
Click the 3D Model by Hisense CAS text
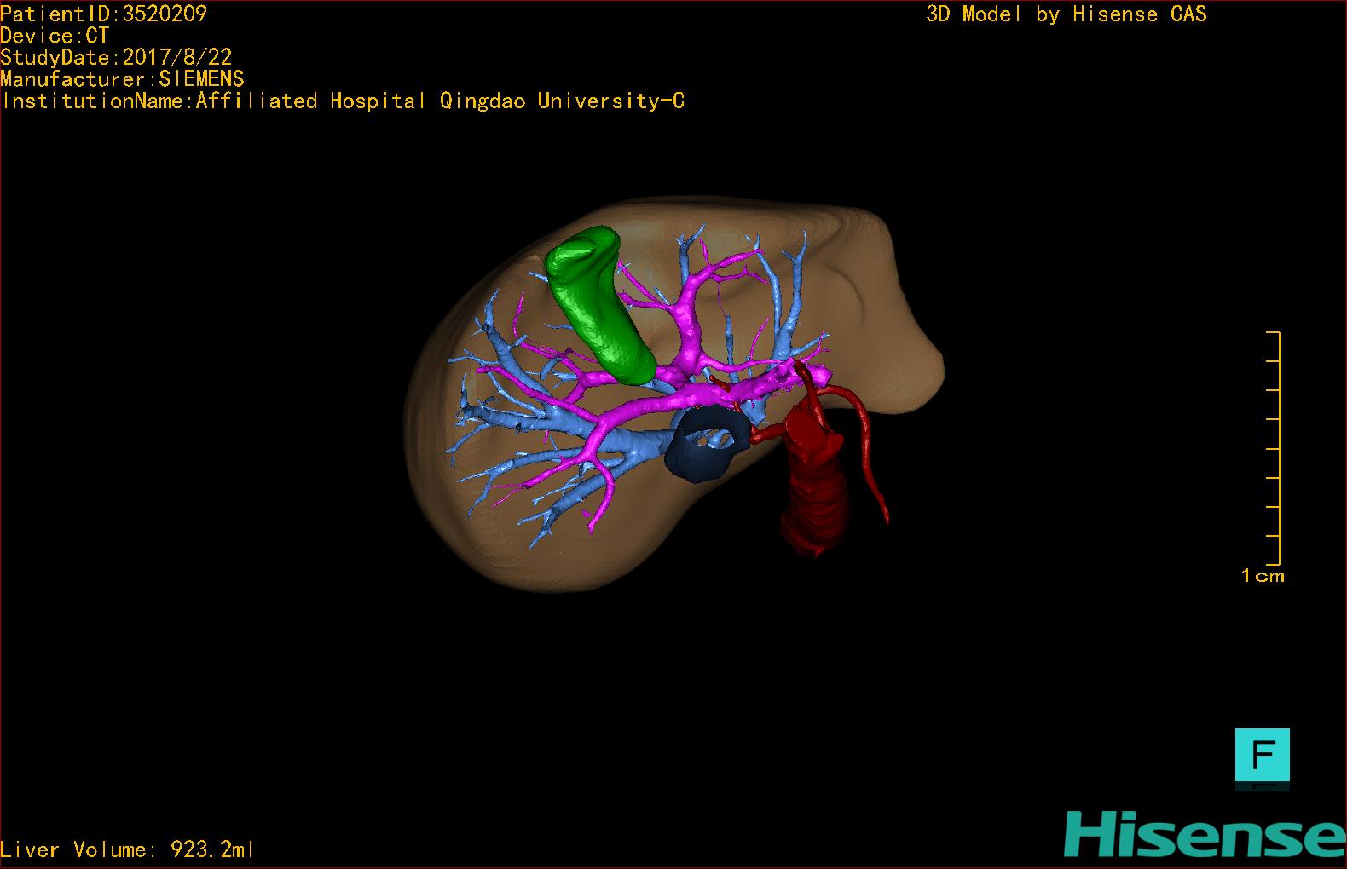(1067, 14)
